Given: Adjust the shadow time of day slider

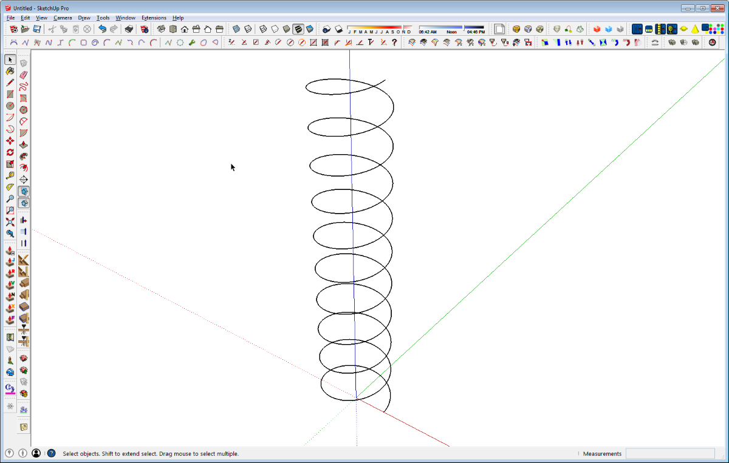Looking at the screenshot, I should point(451,27).
